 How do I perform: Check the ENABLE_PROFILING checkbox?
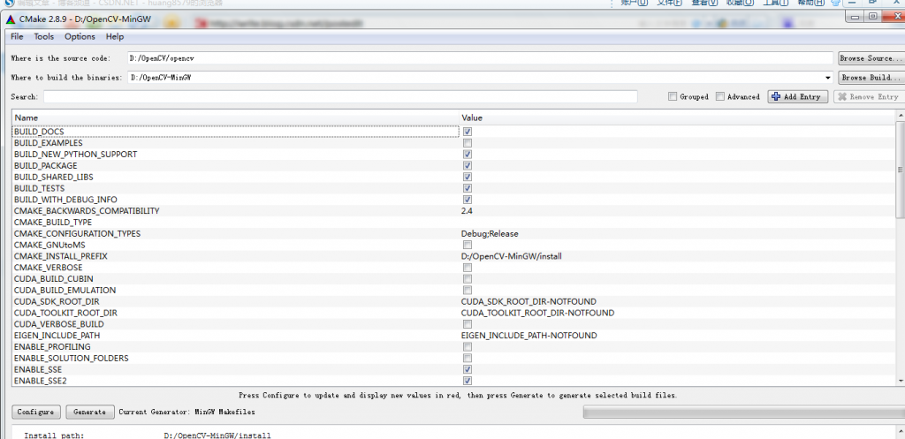click(x=468, y=347)
